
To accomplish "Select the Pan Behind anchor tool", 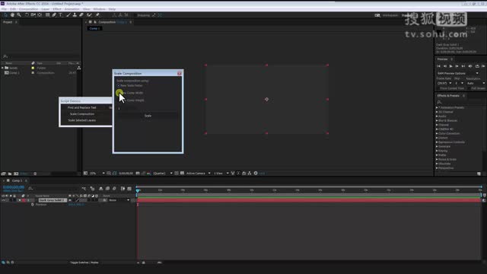I will (x=40, y=15).
